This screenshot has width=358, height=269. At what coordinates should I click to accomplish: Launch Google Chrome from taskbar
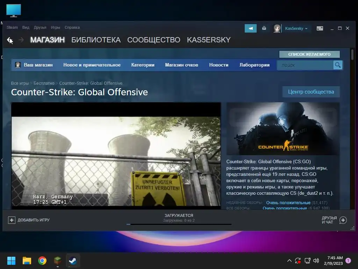[x=42, y=261]
